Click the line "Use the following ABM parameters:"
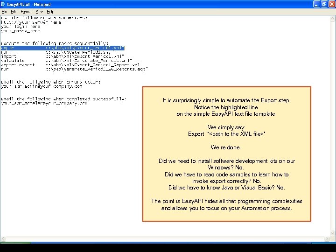The width and height of the screenshot is (336, 252). point(44,18)
